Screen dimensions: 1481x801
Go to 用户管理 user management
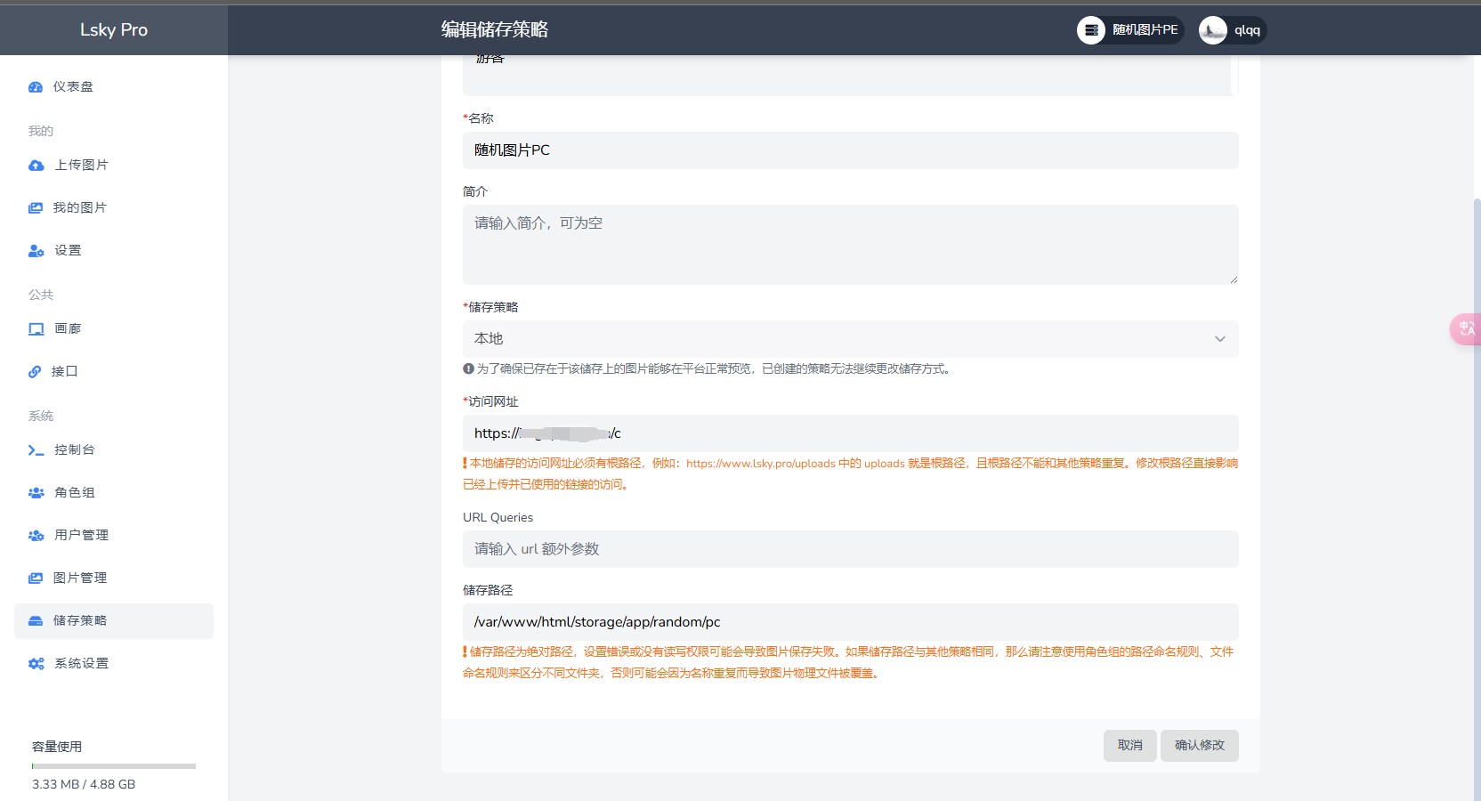tap(81, 535)
